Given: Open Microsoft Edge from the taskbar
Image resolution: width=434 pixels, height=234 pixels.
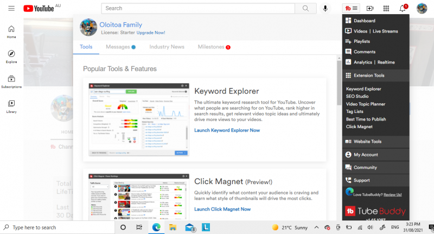Looking at the screenshot, I should point(156,227).
